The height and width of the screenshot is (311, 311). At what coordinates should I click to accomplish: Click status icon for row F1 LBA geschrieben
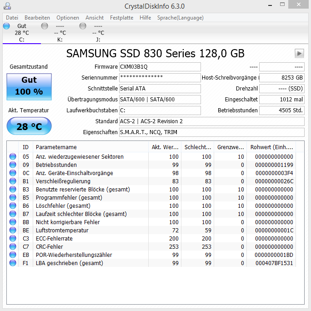click(x=13, y=263)
